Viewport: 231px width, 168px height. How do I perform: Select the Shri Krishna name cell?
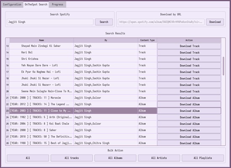[42, 59]
